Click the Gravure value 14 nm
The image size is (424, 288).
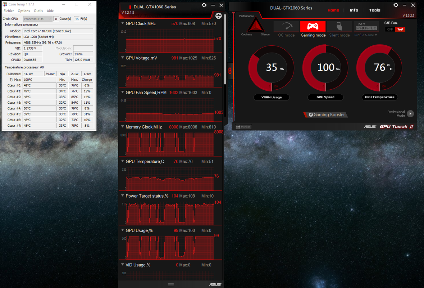click(x=83, y=54)
